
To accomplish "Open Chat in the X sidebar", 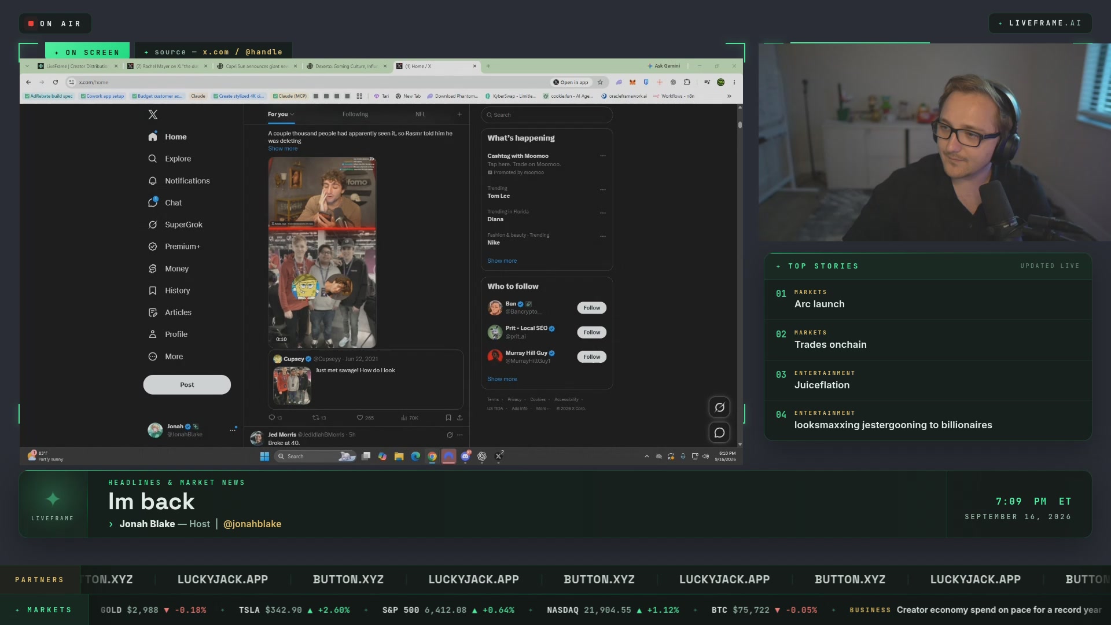I will coord(165,203).
